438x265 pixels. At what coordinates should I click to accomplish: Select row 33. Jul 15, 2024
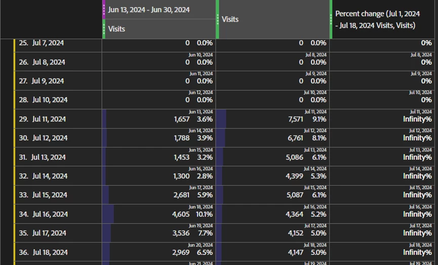(58, 195)
